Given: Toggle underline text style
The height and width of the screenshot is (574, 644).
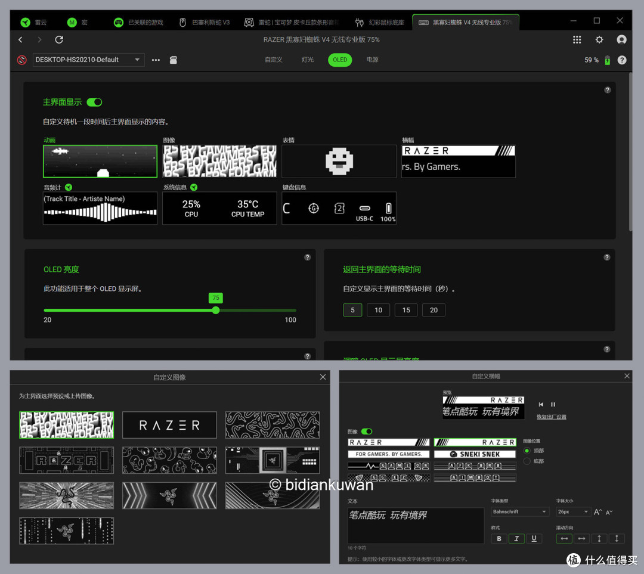Looking at the screenshot, I should coord(534,539).
